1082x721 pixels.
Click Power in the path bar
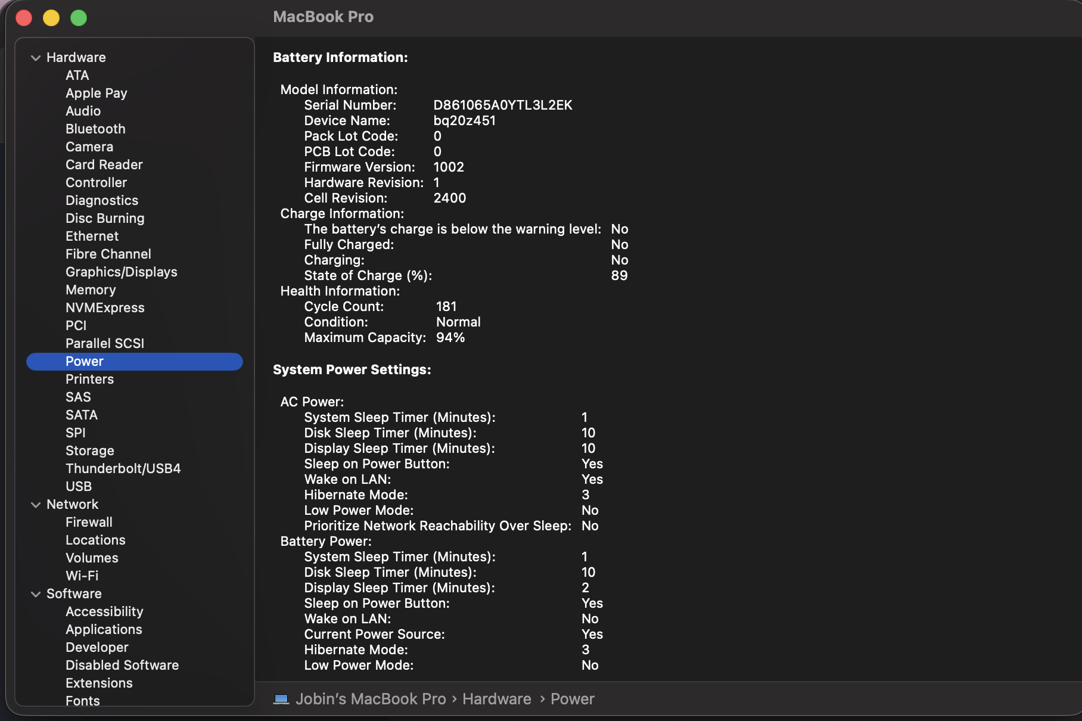pos(573,699)
